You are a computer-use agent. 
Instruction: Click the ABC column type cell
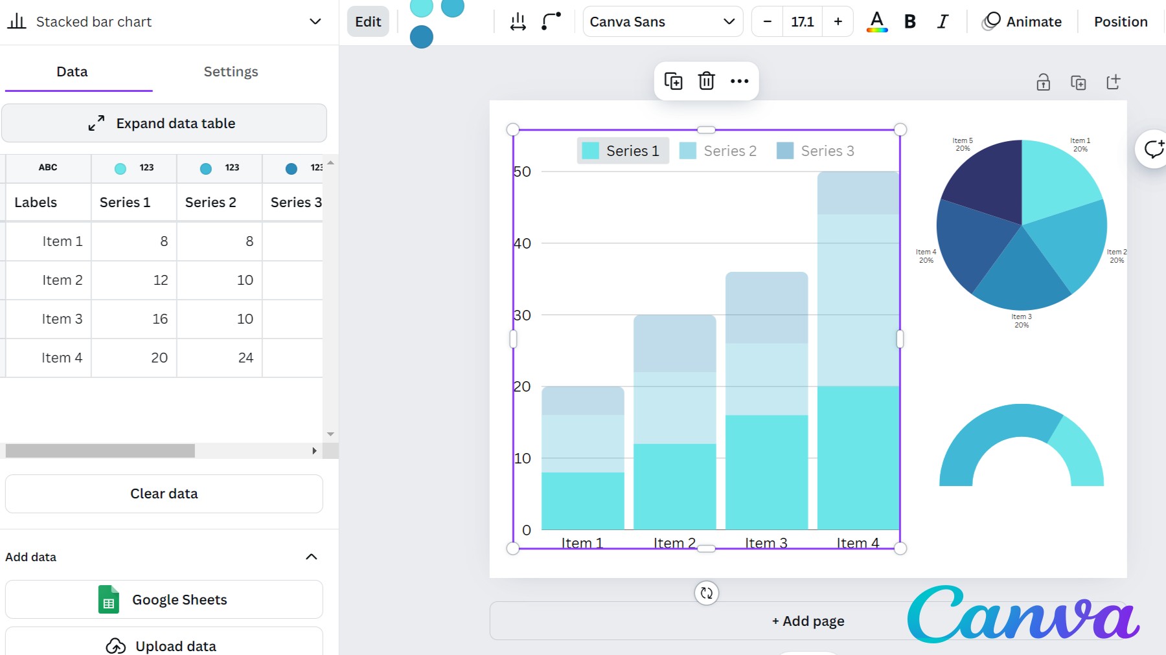[49, 168]
